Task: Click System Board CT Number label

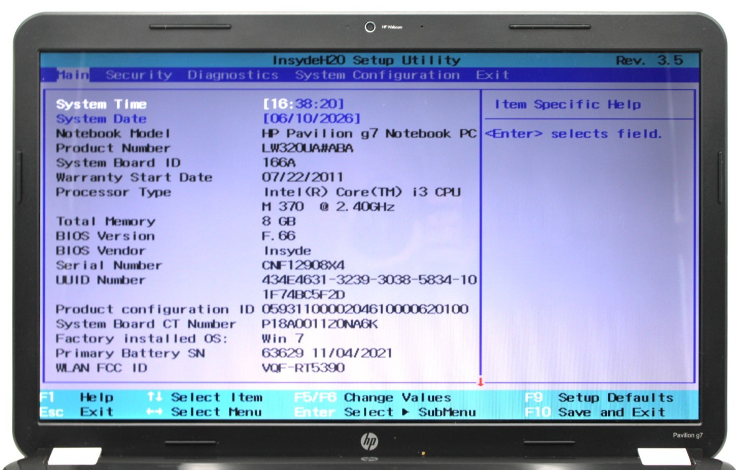Action: coord(146,324)
